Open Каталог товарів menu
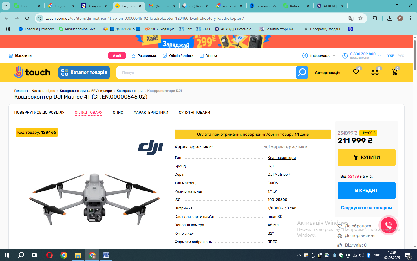This screenshot has height=261, width=417. [x=85, y=72]
